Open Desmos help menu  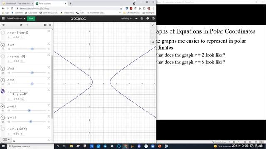click(148, 19)
